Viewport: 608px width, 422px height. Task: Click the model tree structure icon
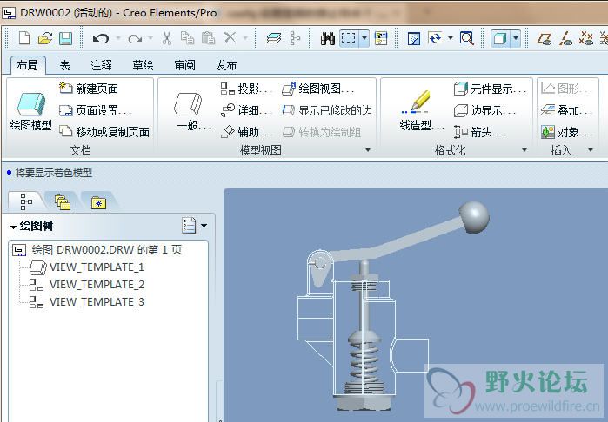[x=295, y=38]
